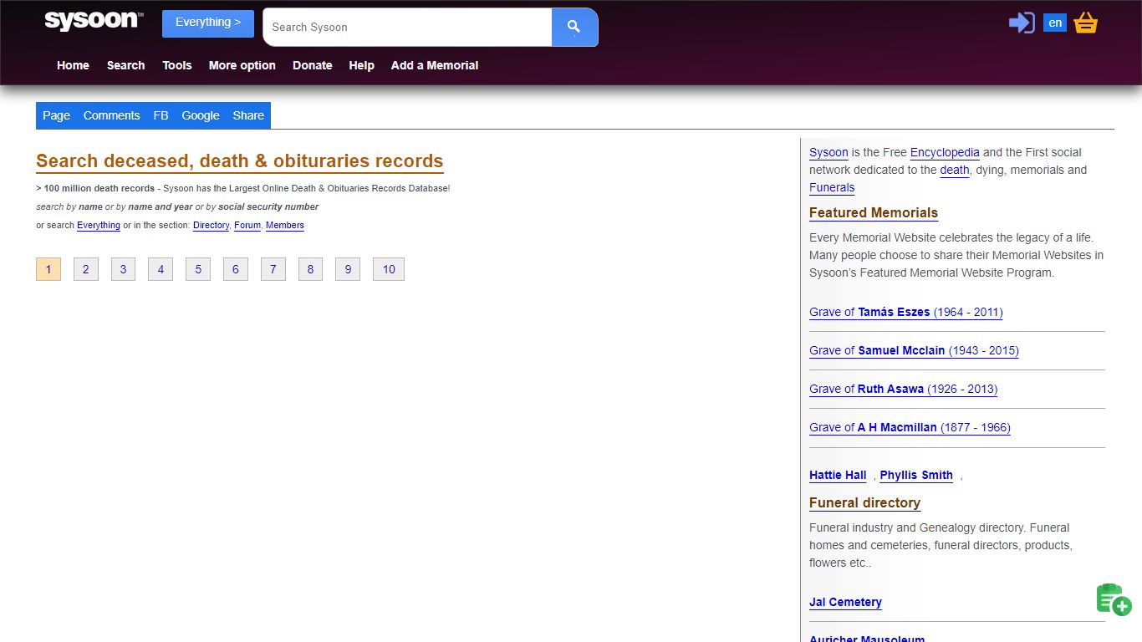Open the Auricher Mausoleum link

click(867, 638)
